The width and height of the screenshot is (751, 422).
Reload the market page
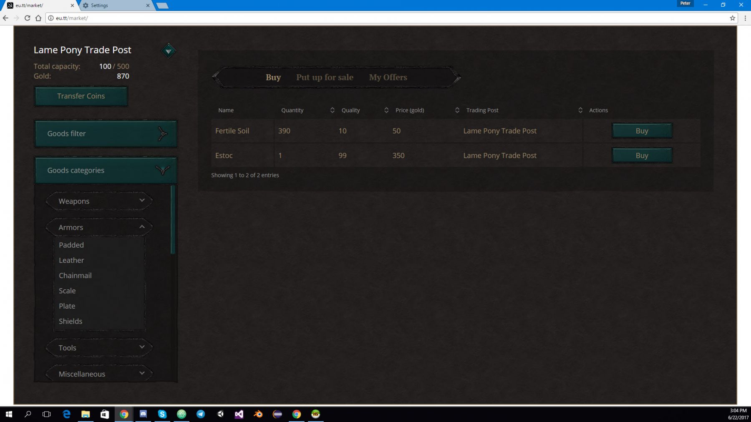[27, 18]
